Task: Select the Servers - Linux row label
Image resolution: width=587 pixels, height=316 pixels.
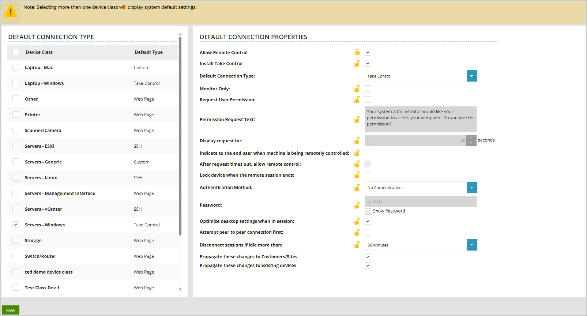Action: (41, 178)
